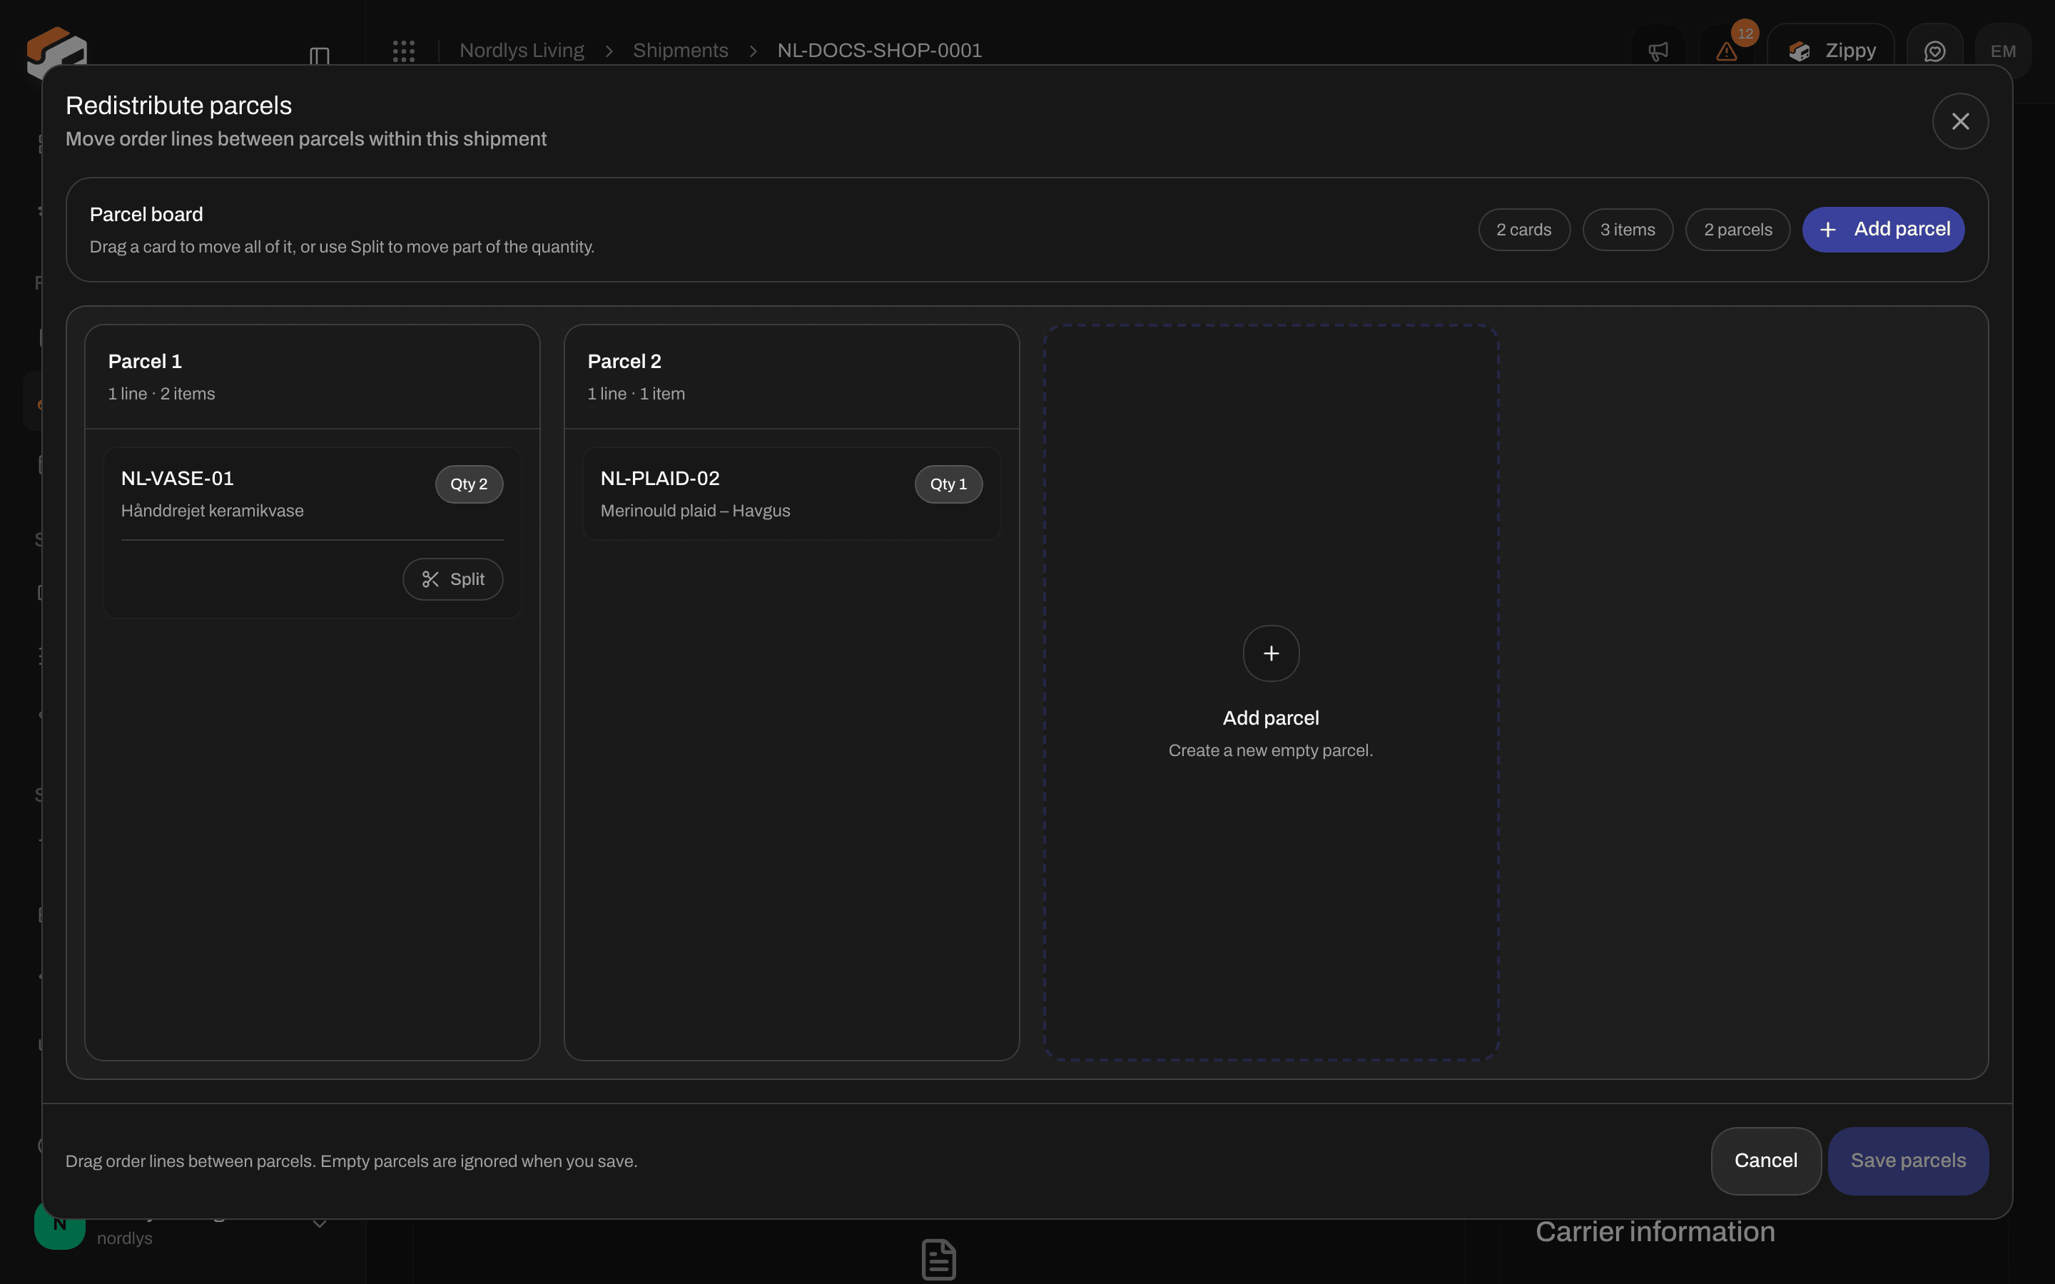Click the blue Add parcel button
The width and height of the screenshot is (2055, 1284).
(1882, 229)
